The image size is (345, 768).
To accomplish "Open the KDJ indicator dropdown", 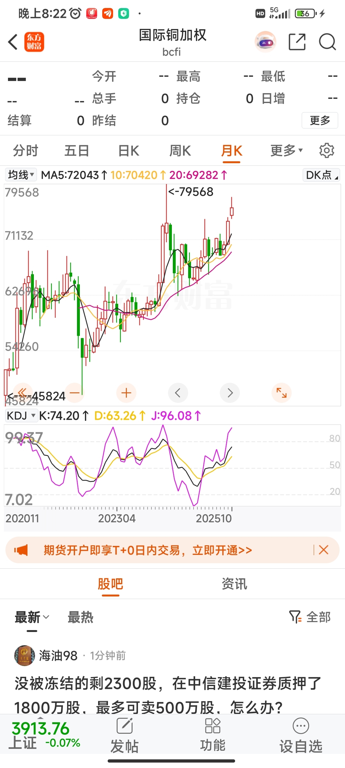I will [21, 416].
